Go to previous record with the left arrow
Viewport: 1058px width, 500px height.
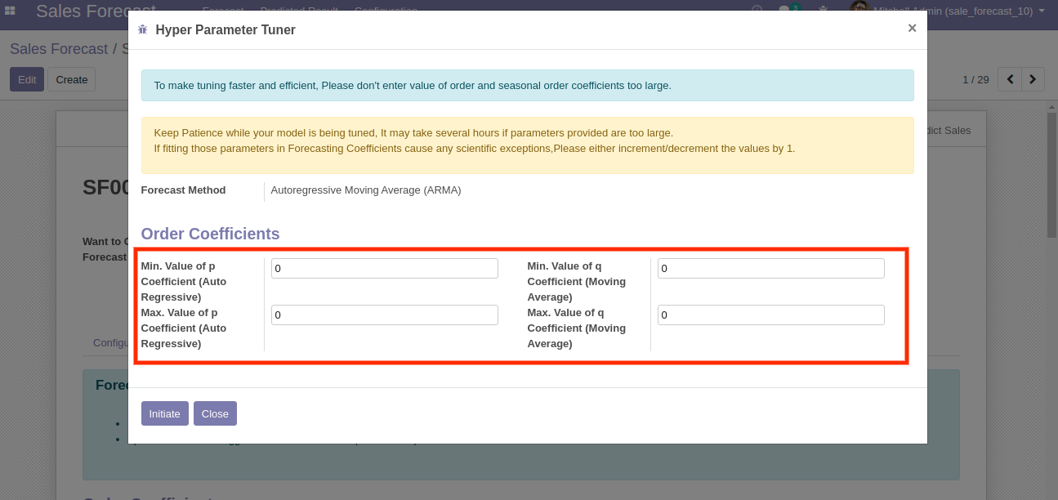1011,79
